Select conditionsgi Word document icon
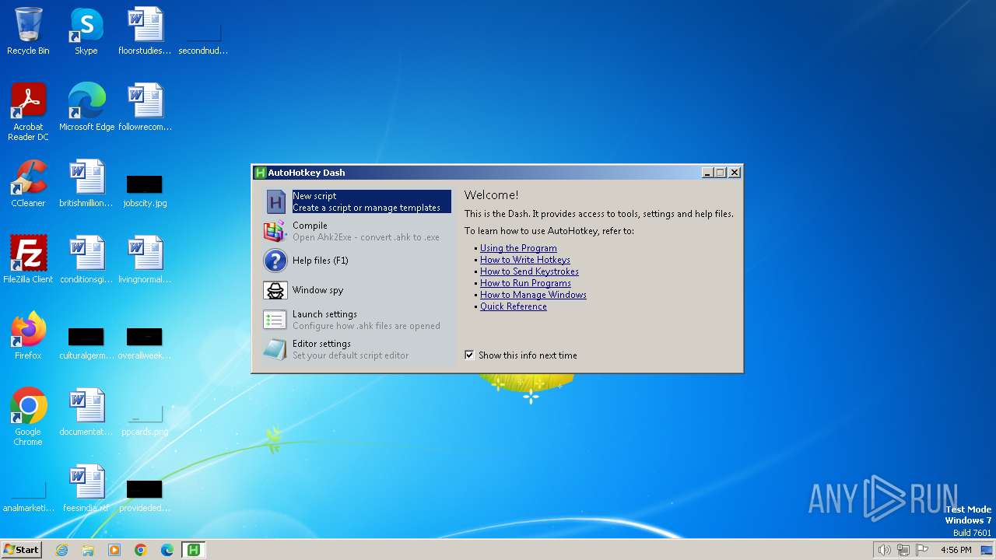Viewport: 996px width, 560px height. click(86, 254)
